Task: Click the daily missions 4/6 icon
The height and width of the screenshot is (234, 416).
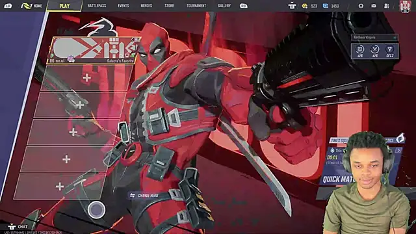Action: click(360, 51)
